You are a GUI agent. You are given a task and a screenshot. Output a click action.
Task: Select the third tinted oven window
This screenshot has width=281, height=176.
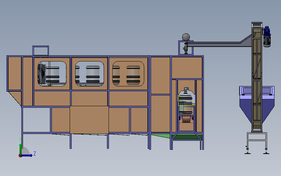click(x=128, y=74)
